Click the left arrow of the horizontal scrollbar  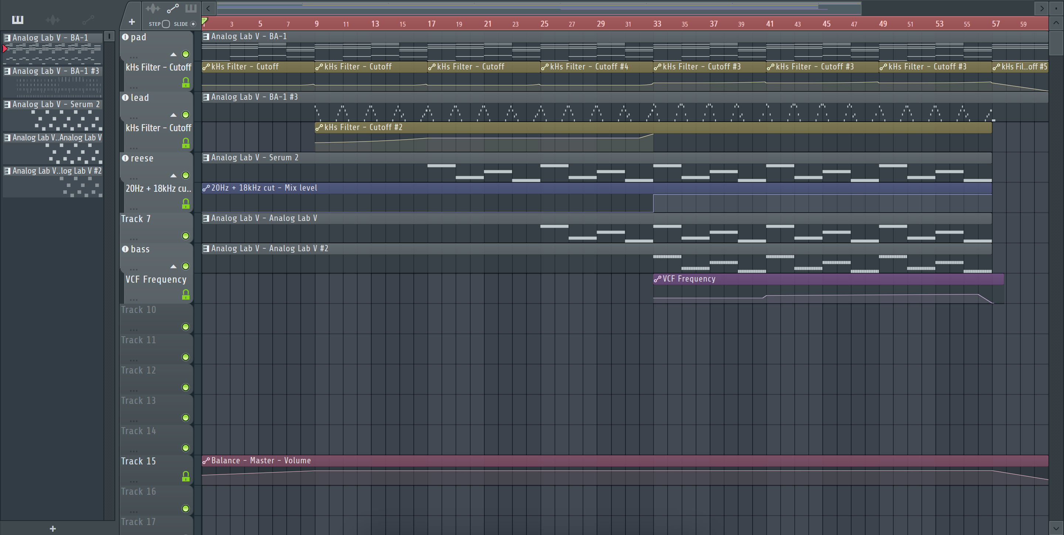click(x=209, y=8)
